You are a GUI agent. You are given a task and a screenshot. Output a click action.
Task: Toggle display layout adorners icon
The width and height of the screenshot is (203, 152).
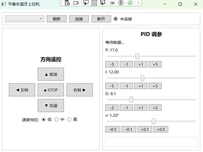94,3
